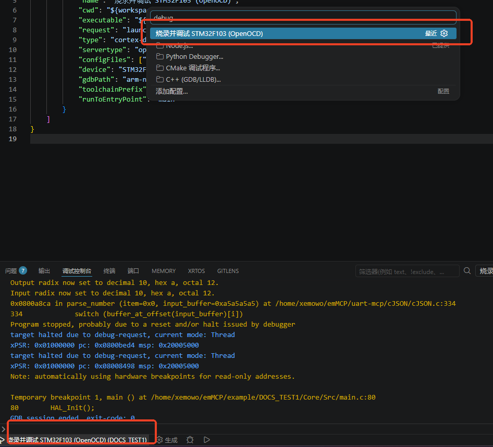Image resolution: width=493 pixels, height=447 pixels.
Task: Switch to the 输出 tab
Action: (44, 271)
